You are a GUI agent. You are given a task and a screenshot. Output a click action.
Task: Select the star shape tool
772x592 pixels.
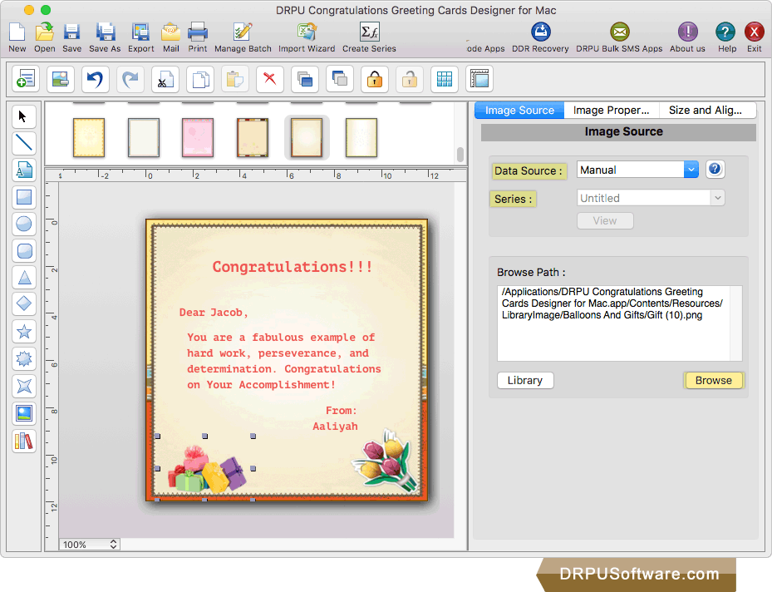(x=23, y=332)
